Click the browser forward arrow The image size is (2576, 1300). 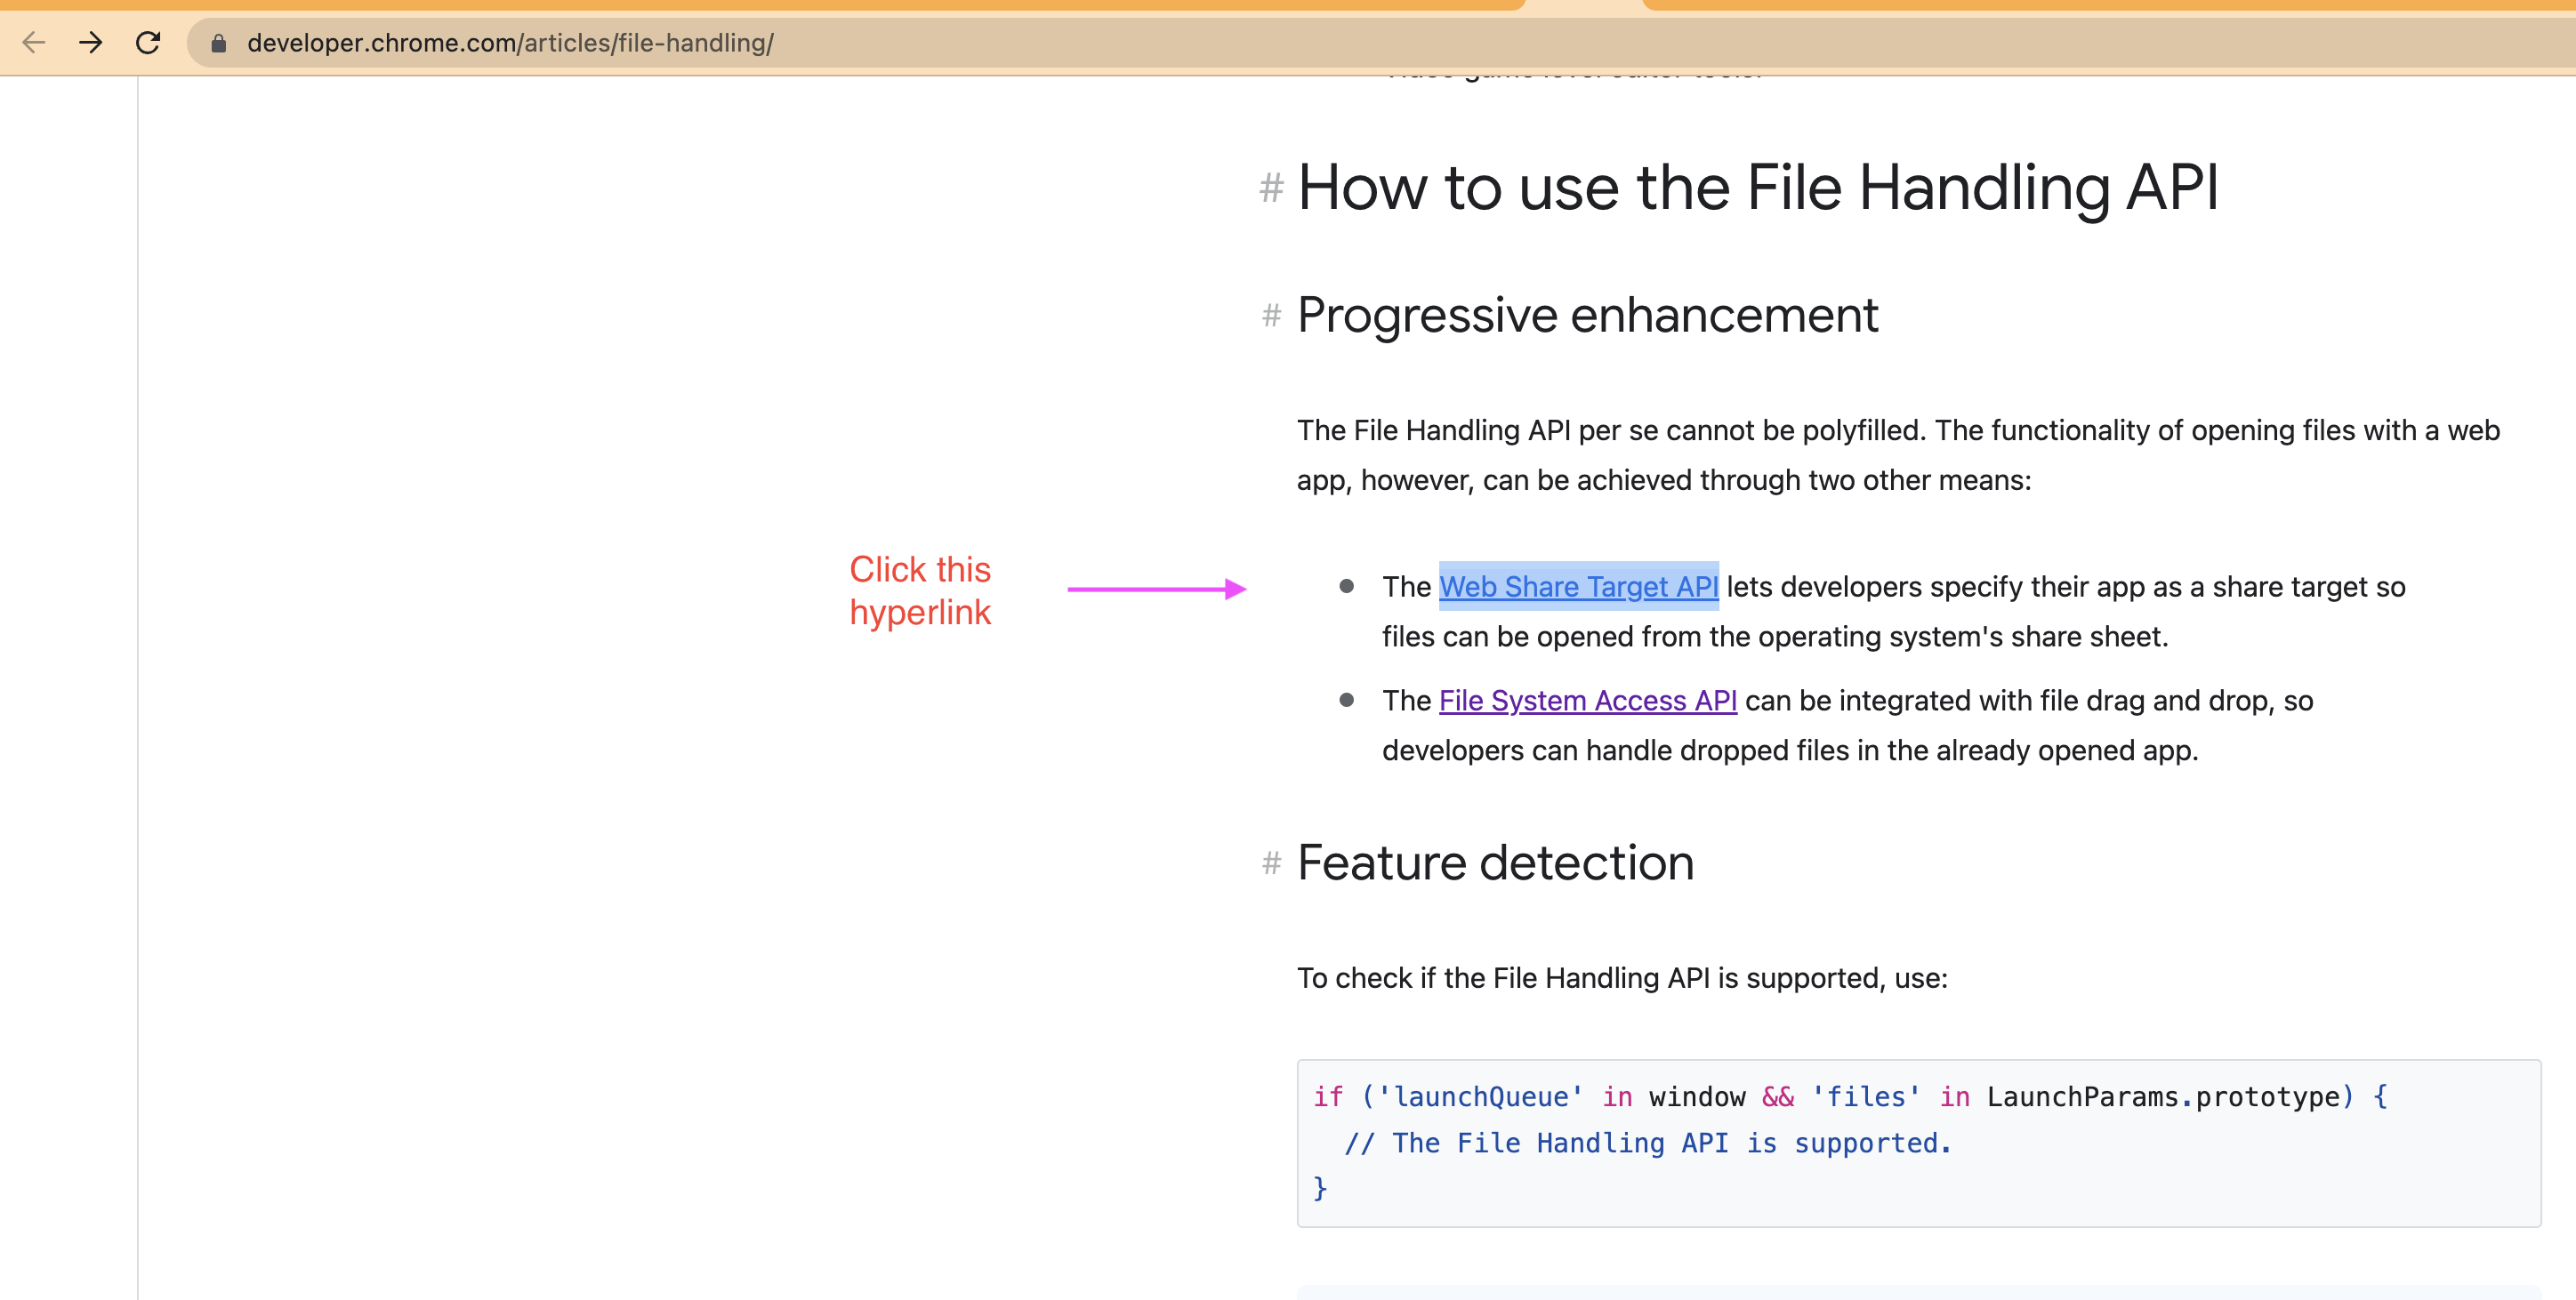click(91, 43)
